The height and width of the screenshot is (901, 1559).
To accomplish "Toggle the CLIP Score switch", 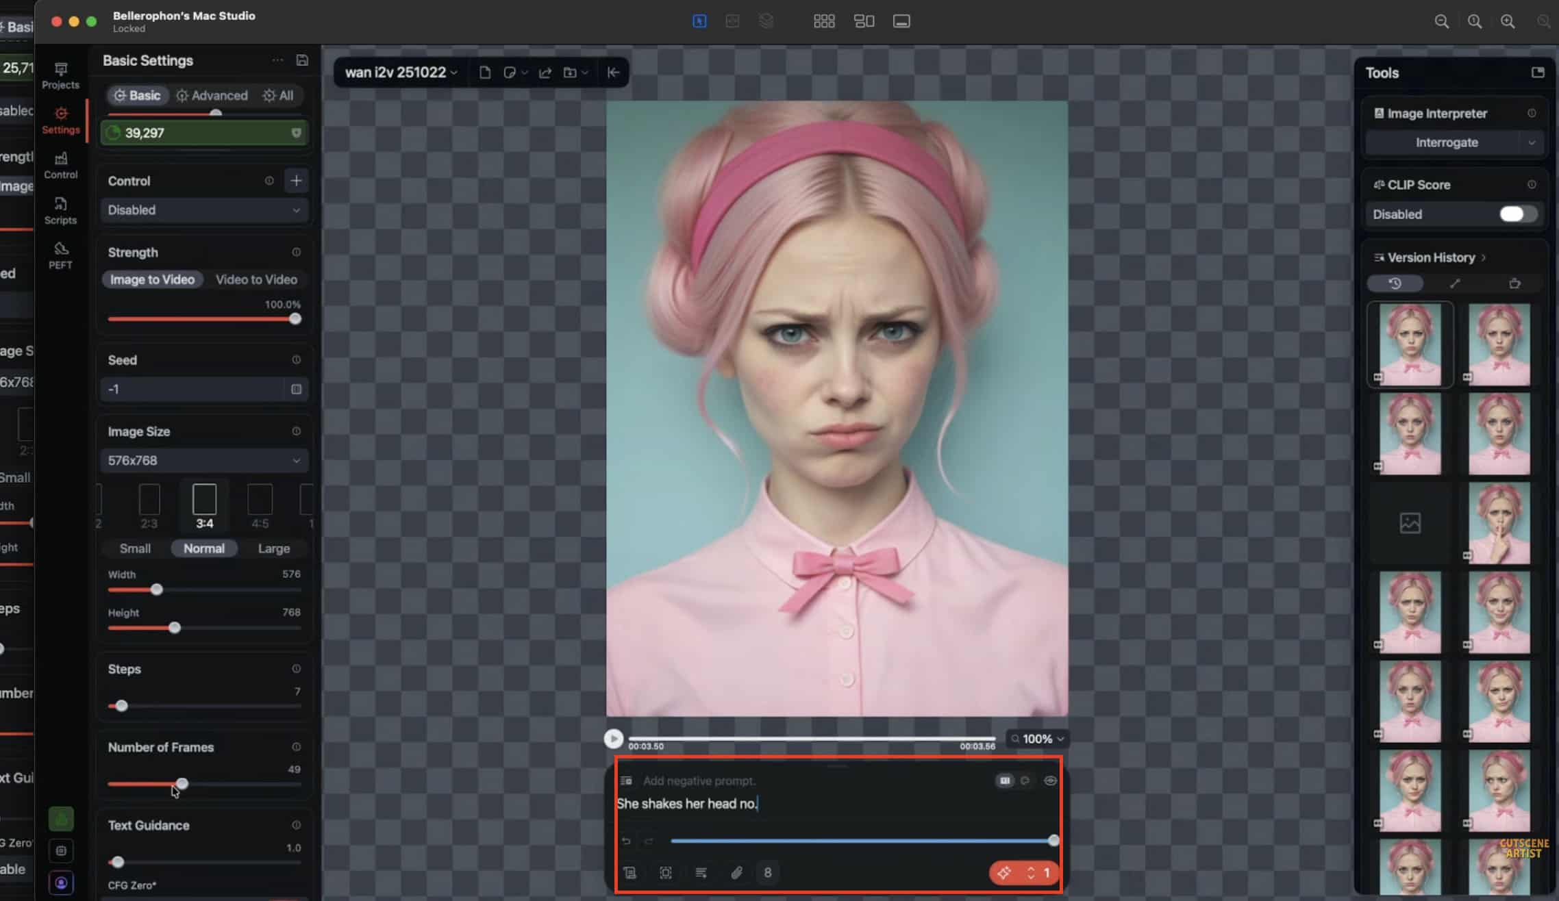I will [1517, 214].
